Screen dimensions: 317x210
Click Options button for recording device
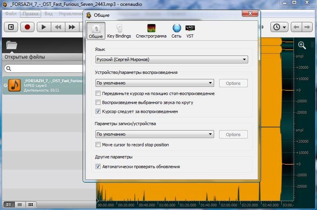click(233, 135)
